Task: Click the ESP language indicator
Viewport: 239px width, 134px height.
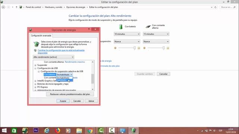Action: (x=221, y=131)
